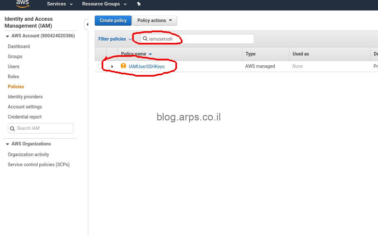Go to Groups in the sidebar
This screenshot has width=378, height=236.
pos(15,56)
